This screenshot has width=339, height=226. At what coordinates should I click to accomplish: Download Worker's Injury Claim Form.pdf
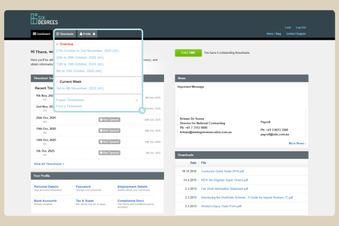[x=221, y=206]
